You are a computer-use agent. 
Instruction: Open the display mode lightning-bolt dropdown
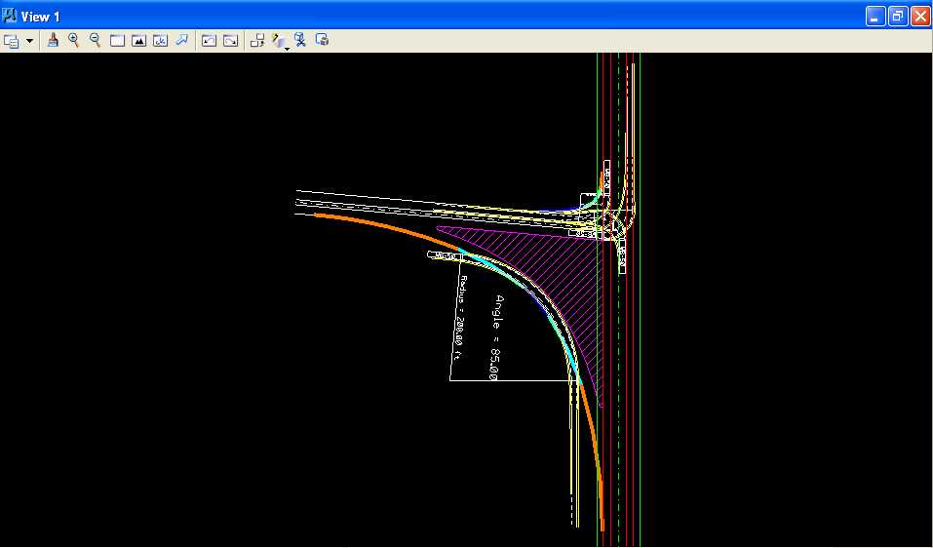(280, 41)
